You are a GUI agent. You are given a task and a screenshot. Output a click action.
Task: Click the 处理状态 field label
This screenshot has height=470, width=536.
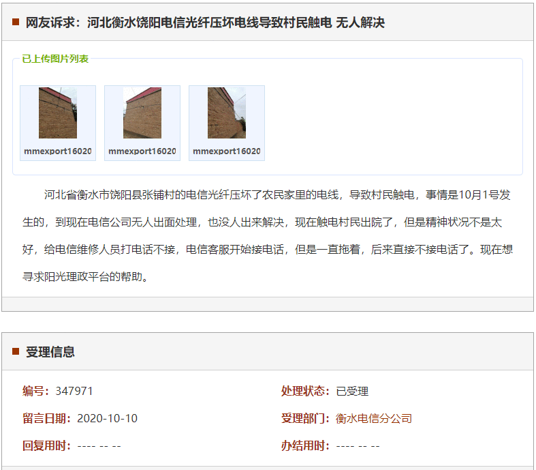pos(306,391)
